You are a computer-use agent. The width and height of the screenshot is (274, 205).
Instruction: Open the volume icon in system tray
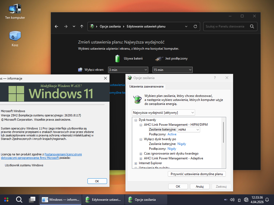tap(232, 199)
